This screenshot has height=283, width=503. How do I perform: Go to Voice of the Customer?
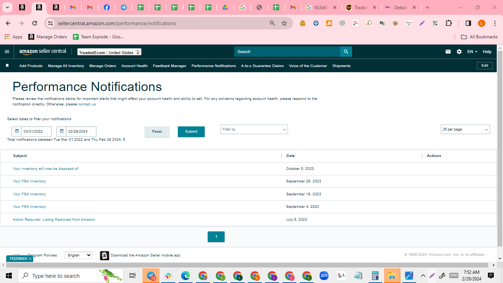point(308,66)
